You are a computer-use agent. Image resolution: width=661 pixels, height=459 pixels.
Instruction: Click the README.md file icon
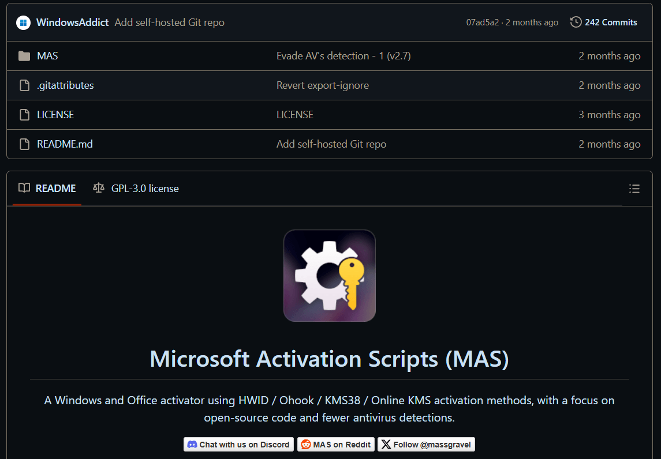tap(25, 144)
